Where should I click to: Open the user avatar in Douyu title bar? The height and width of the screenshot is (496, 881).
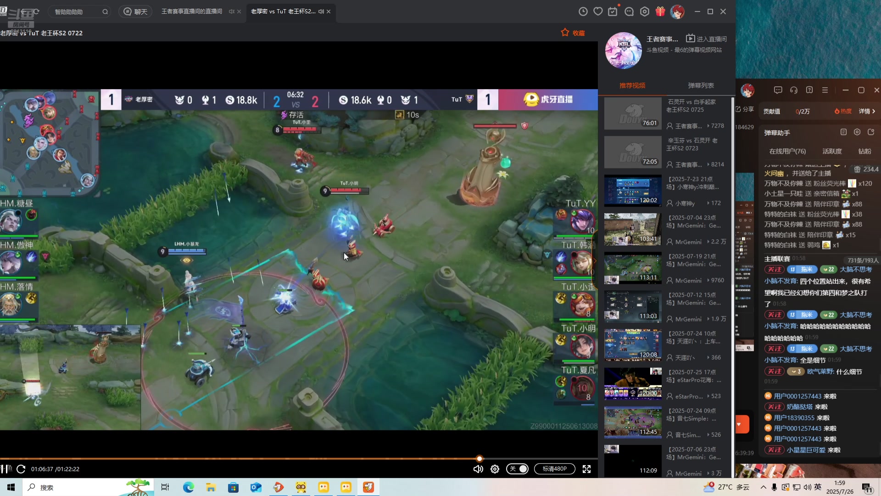tap(677, 11)
